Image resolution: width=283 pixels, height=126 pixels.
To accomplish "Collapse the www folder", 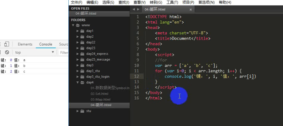I will [73, 25].
